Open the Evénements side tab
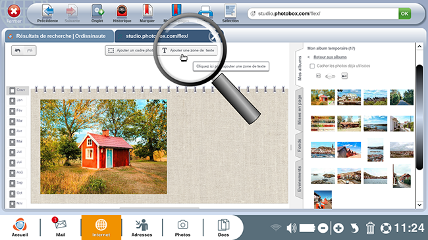 click(300, 180)
